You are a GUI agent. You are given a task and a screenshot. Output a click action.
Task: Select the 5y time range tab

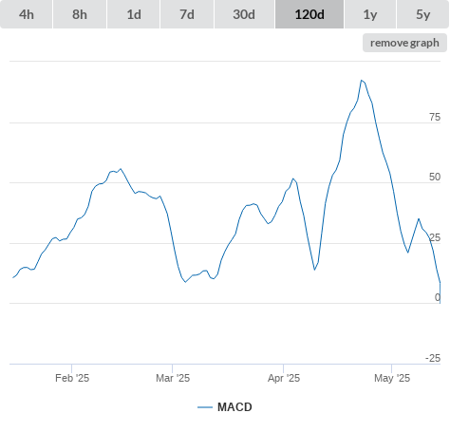click(422, 14)
